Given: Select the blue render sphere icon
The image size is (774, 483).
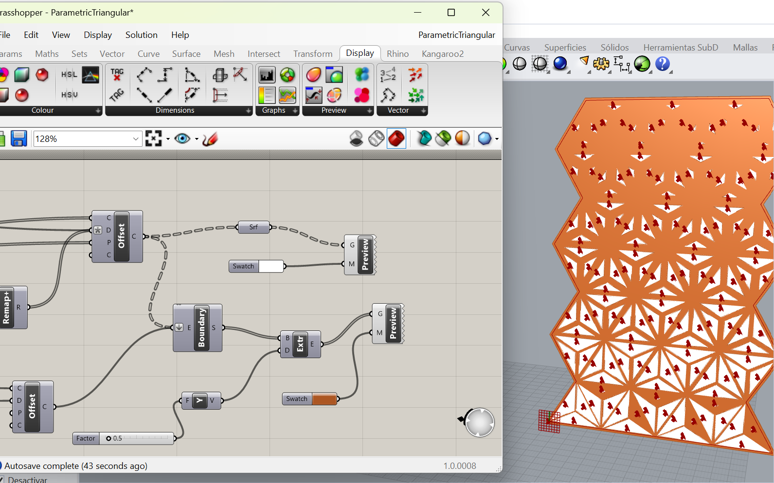Looking at the screenshot, I should 560,64.
